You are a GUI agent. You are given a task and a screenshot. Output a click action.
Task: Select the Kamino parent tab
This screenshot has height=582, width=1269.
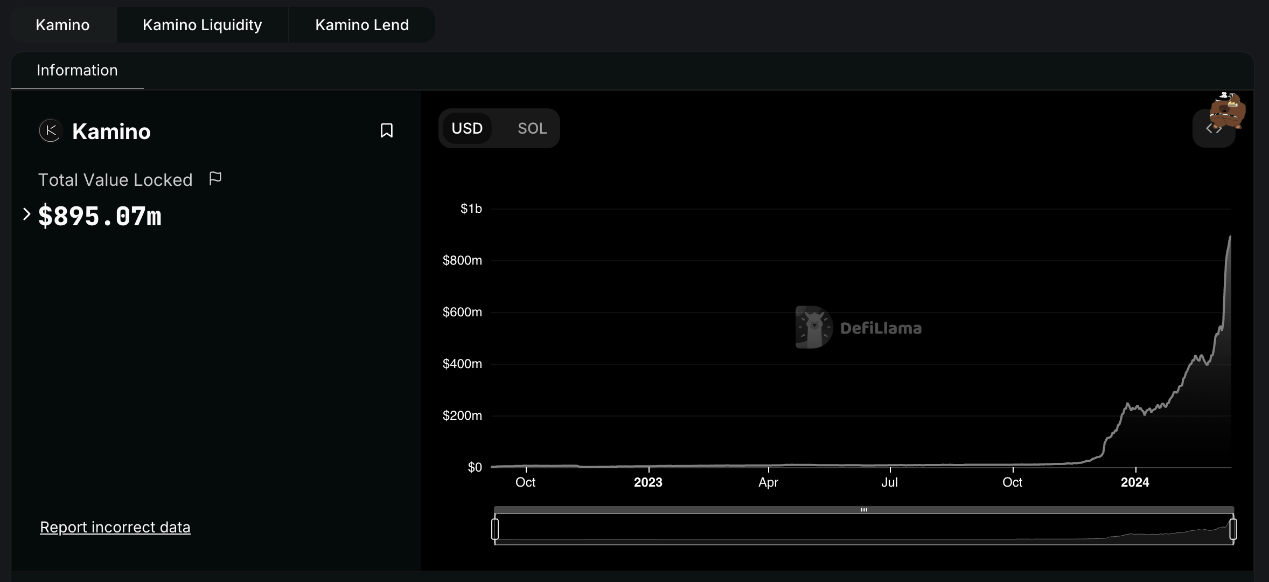click(x=62, y=25)
